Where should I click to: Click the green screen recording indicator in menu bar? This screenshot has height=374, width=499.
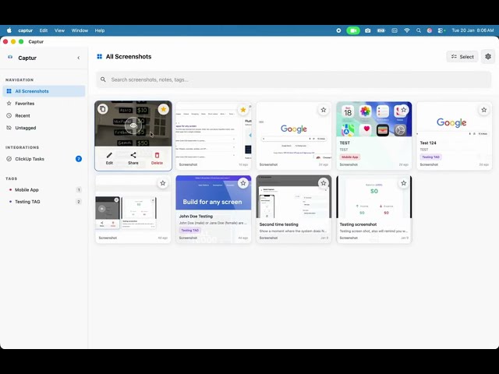353,30
